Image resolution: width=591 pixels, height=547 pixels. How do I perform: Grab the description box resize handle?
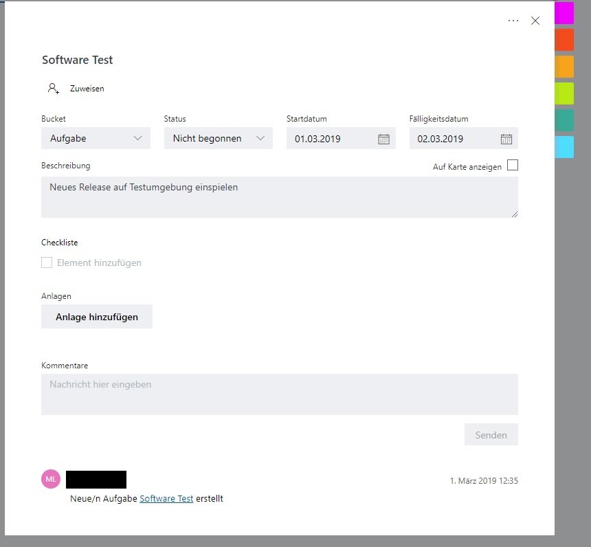click(x=515, y=214)
